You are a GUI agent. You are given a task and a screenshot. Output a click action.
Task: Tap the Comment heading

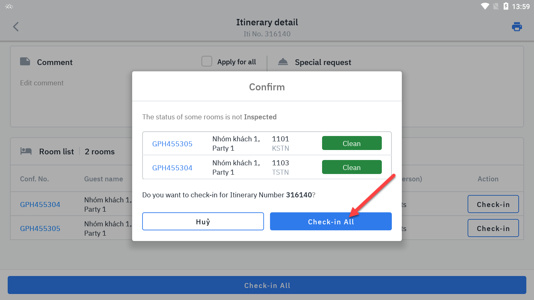tap(55, 62)
